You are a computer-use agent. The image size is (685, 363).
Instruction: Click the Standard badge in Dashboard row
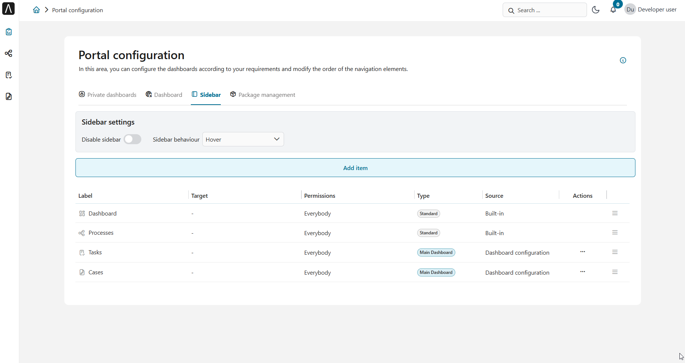[x=429, y=214]
